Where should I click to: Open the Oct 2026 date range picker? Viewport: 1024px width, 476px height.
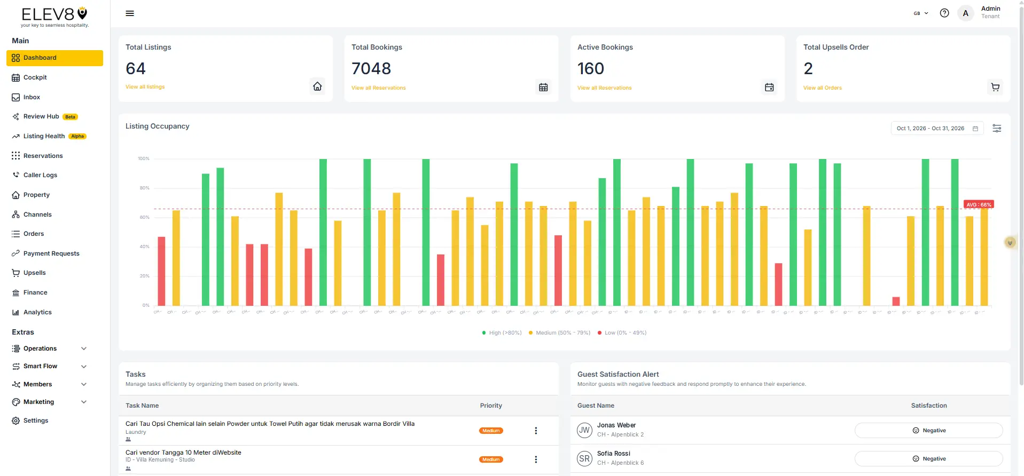coord(937,129)
